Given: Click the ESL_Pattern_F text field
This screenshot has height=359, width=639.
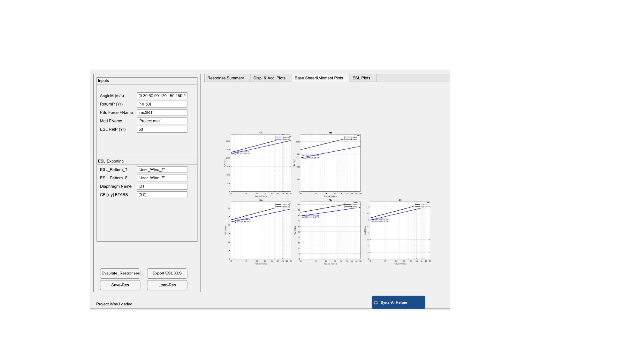Looking at the screenshot, I should 162,178.
